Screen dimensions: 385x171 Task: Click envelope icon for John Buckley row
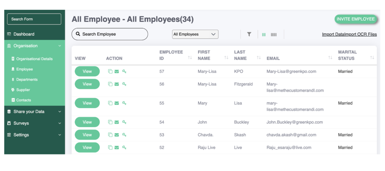(117, 122)
